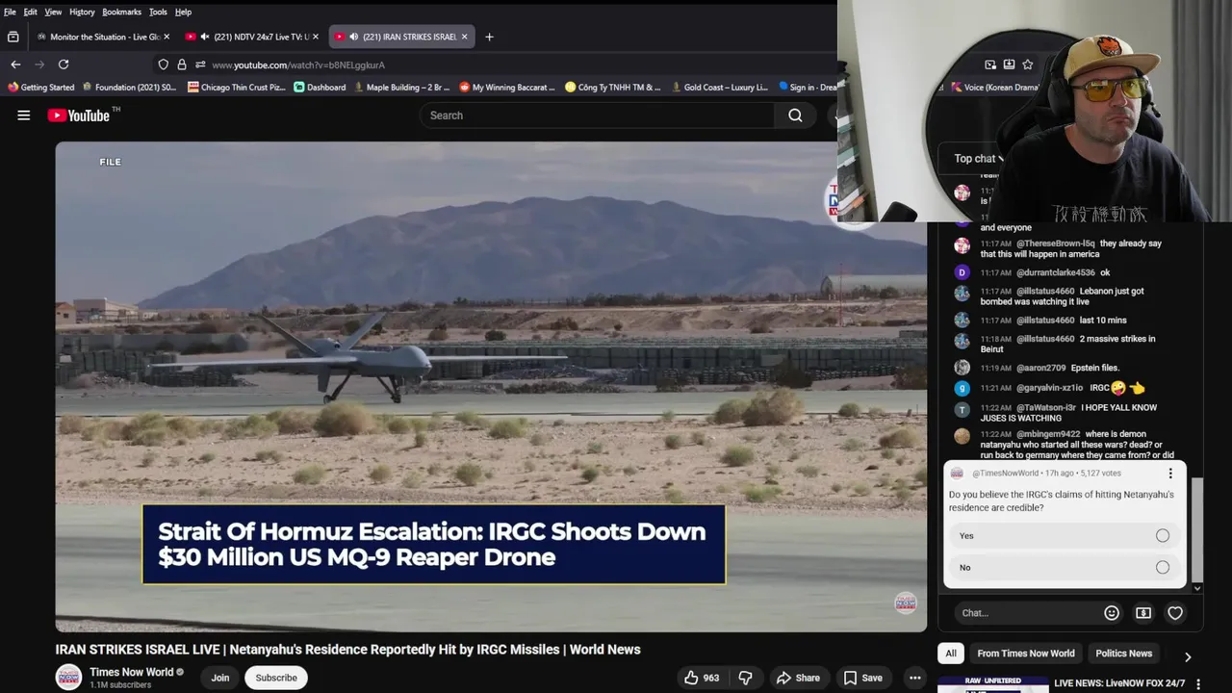Select the From Times Now World chip
This screenshot has height=693, width=1232.
point(1026,654)
